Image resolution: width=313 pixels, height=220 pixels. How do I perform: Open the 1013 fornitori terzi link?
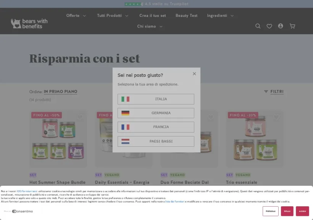tap(27, 191)
